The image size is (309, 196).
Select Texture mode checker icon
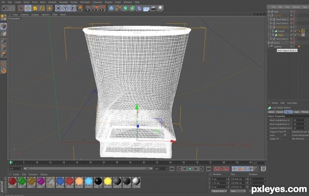4,33
